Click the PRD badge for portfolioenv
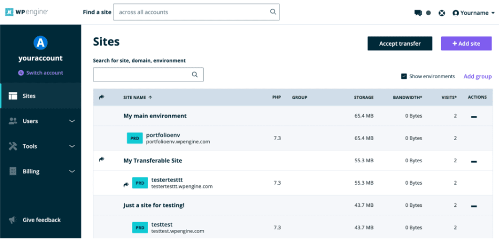Viewport: 499px width, 252px height. click(134, 138)
